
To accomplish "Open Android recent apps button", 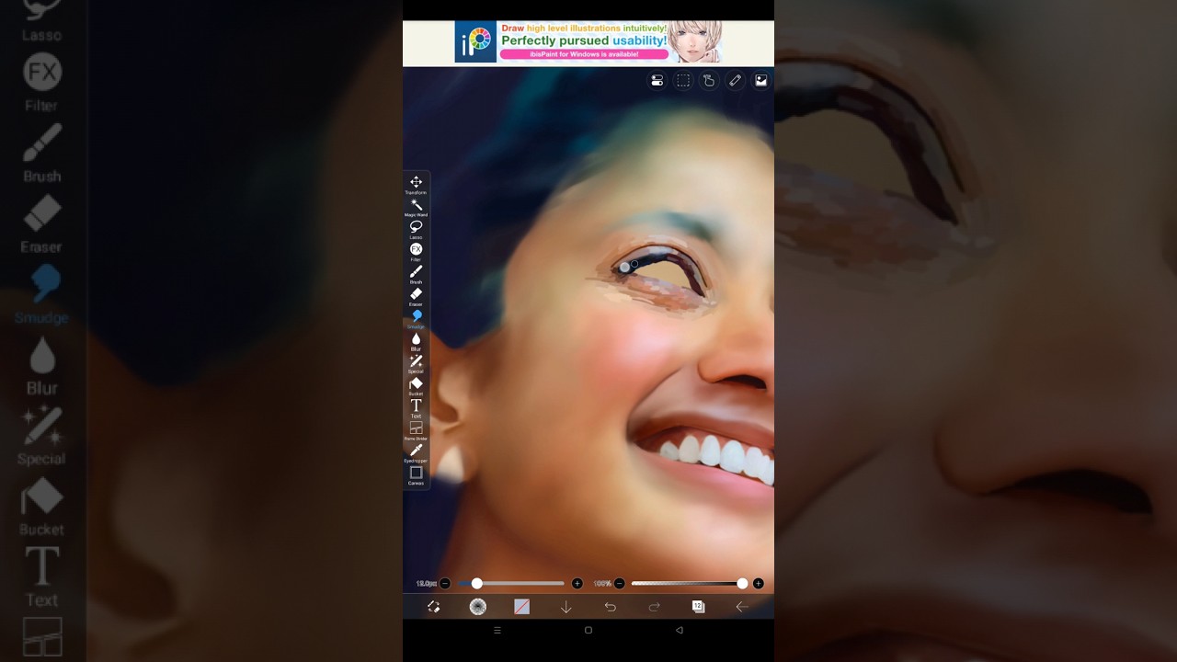I will pos(497,631).
